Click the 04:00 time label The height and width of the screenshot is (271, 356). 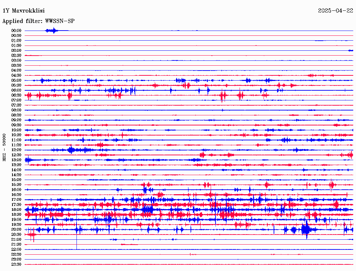(16, 71)
